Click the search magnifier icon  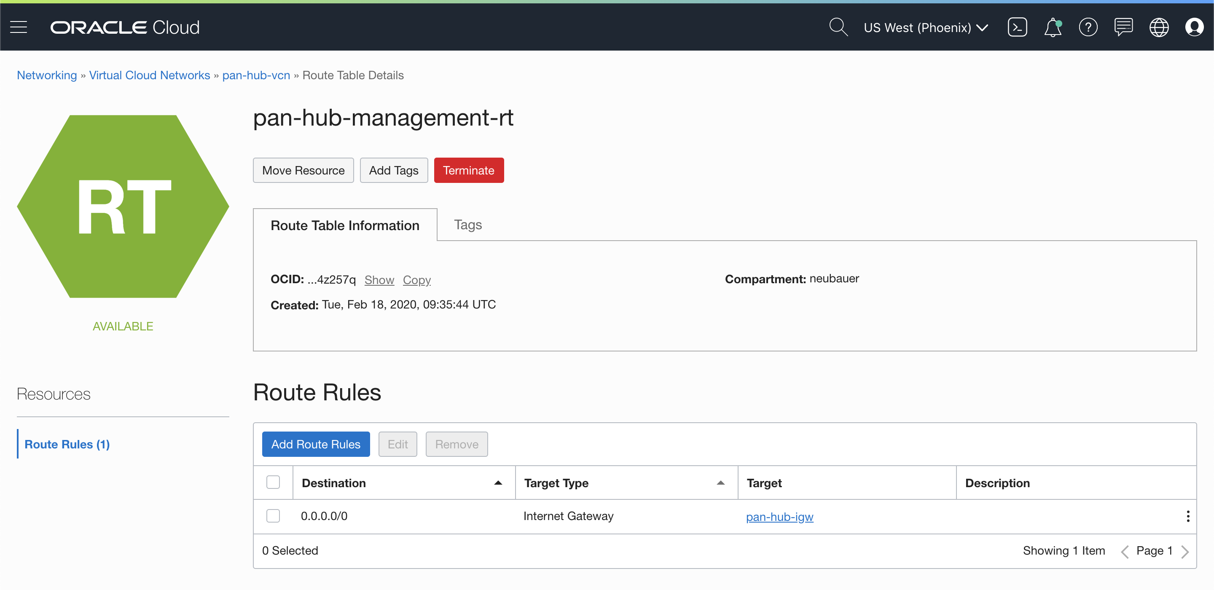838,27
